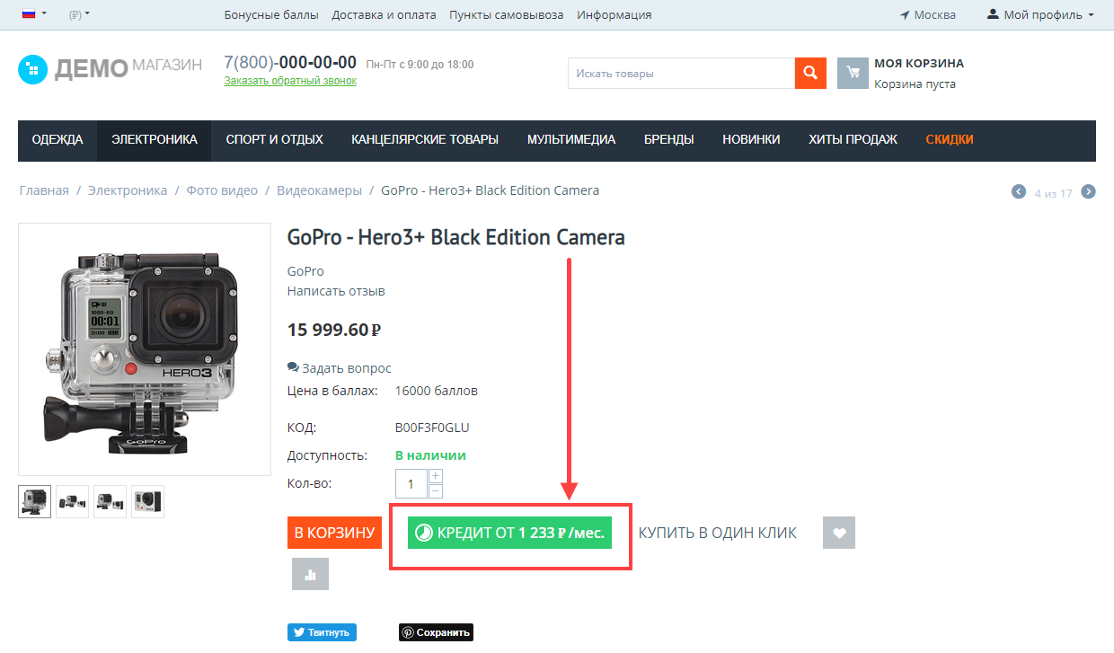This screenshot has width=1114, height=653.
Task: Go to Фото видео breadcrumb
Action: click(x=222, y=190)
